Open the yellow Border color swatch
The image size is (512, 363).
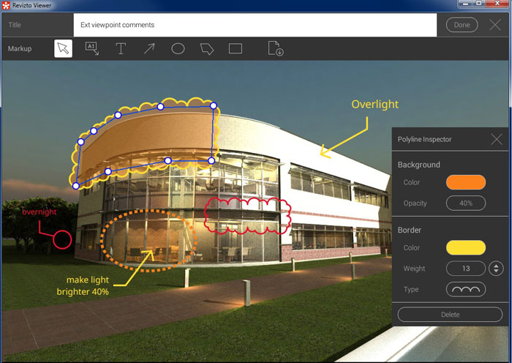[466, 248]
